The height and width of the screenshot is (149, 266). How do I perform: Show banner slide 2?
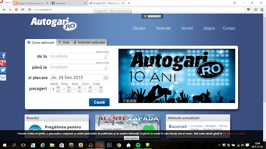(128, 101)
